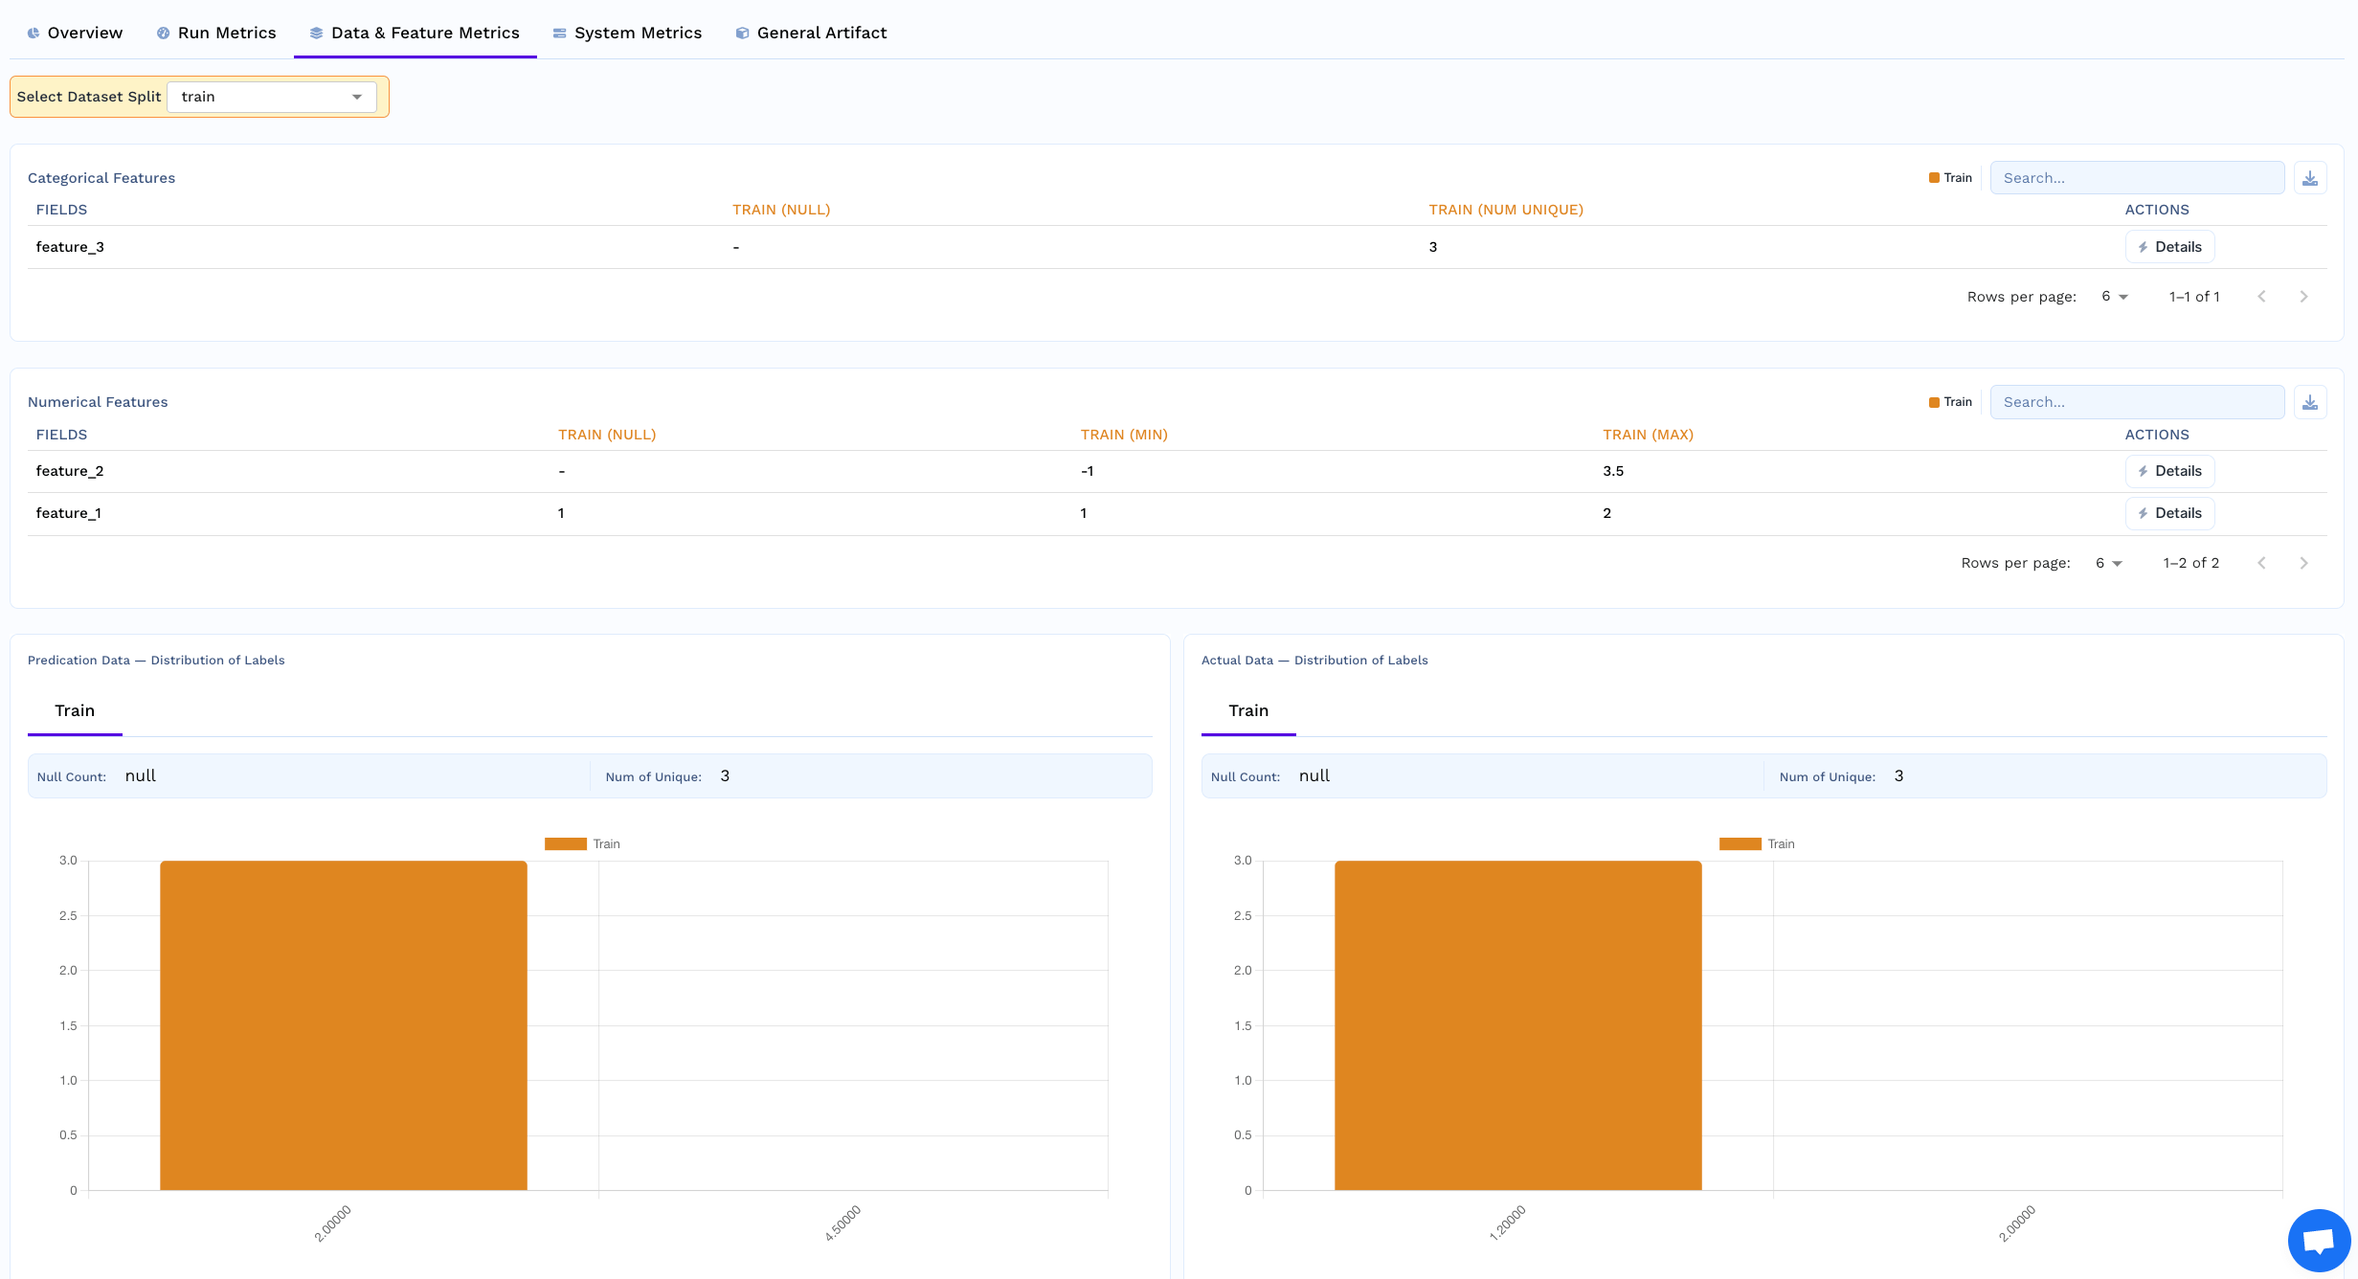Viewport: 2358px width, 1279px height.
Task: Change rows per page for Categorical Features
Action: point(2114,297)
